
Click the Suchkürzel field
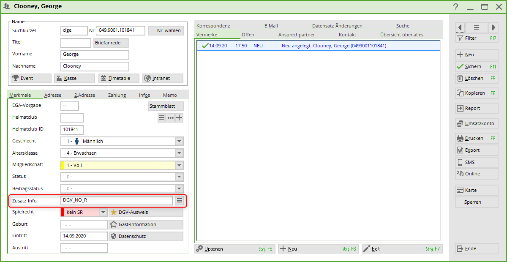pyautogui.click(x=74, y=30)
